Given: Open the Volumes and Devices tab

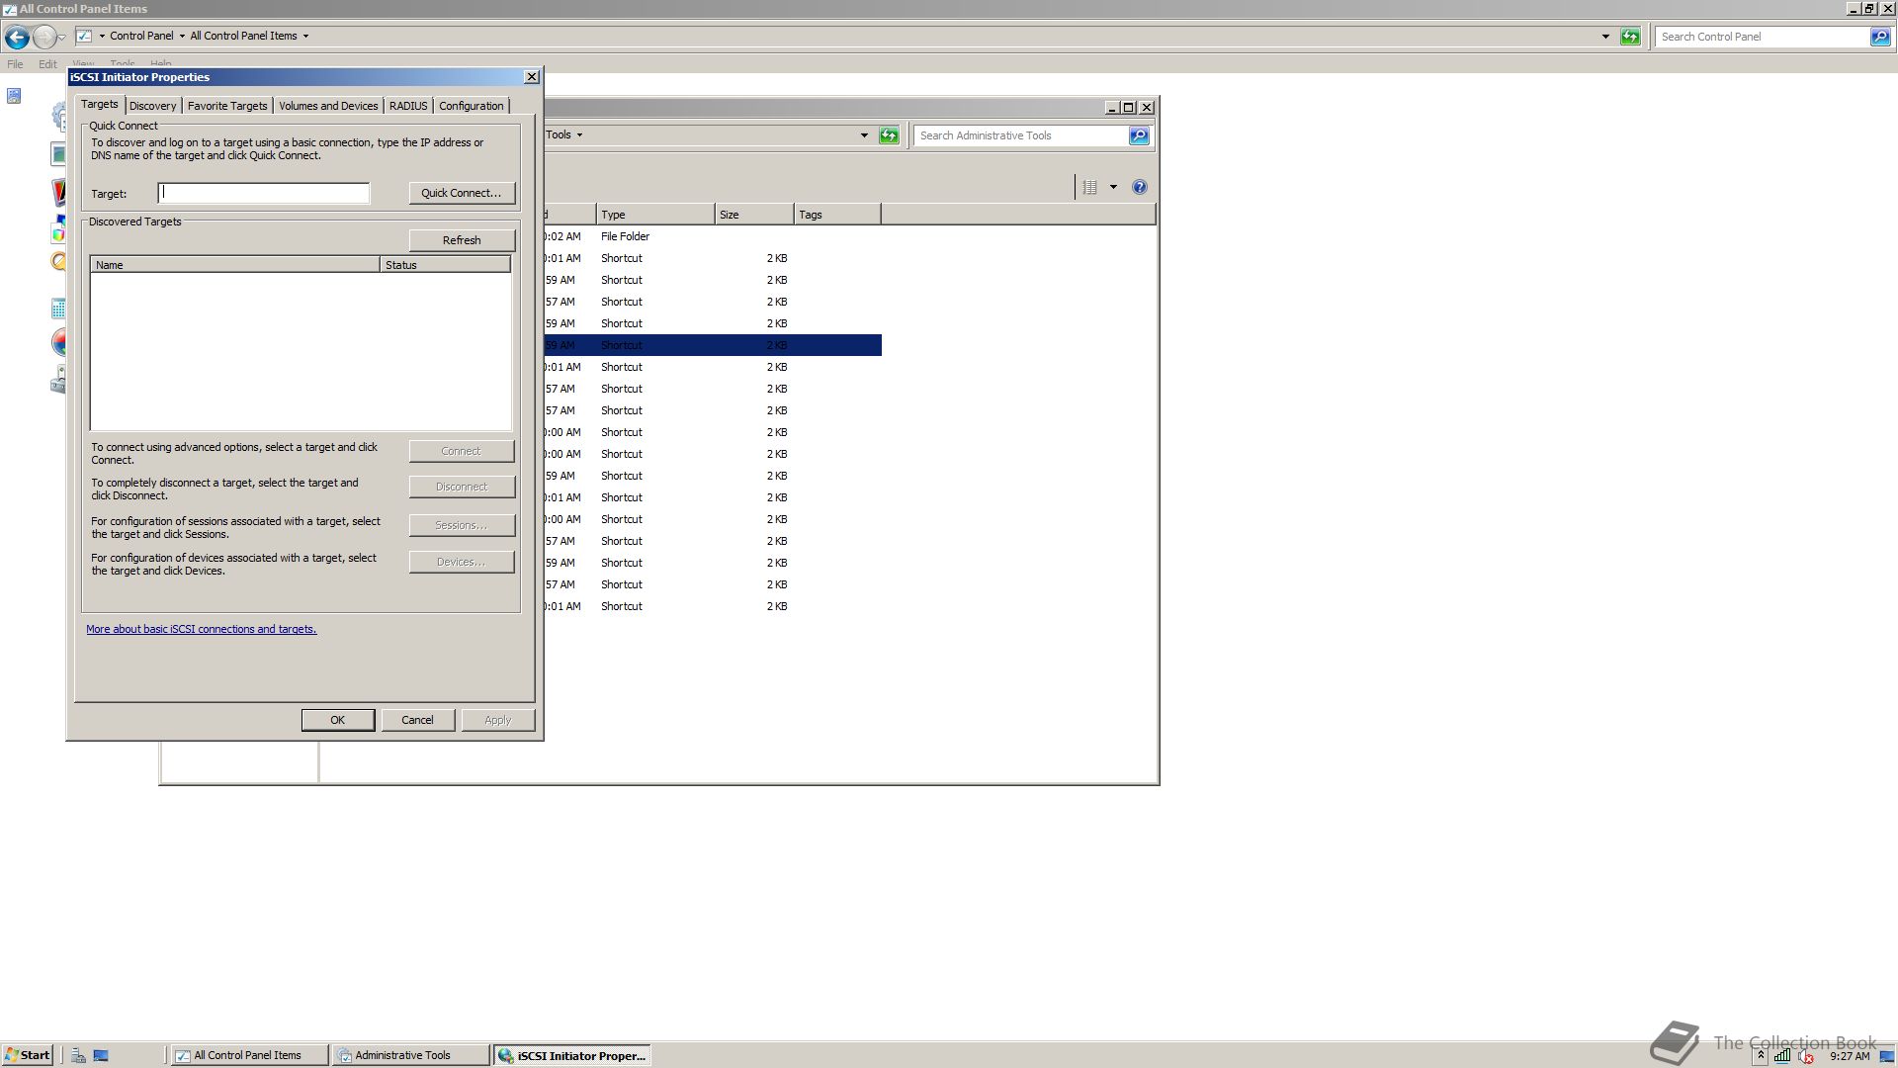Looking at the screenshot, I should [x=328, y=106].
